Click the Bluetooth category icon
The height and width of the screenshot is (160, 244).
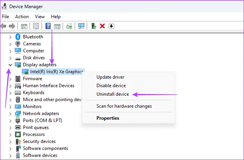click(18, 37)
